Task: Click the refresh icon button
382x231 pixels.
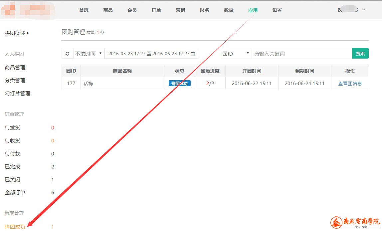Action: tap(67, 54)
